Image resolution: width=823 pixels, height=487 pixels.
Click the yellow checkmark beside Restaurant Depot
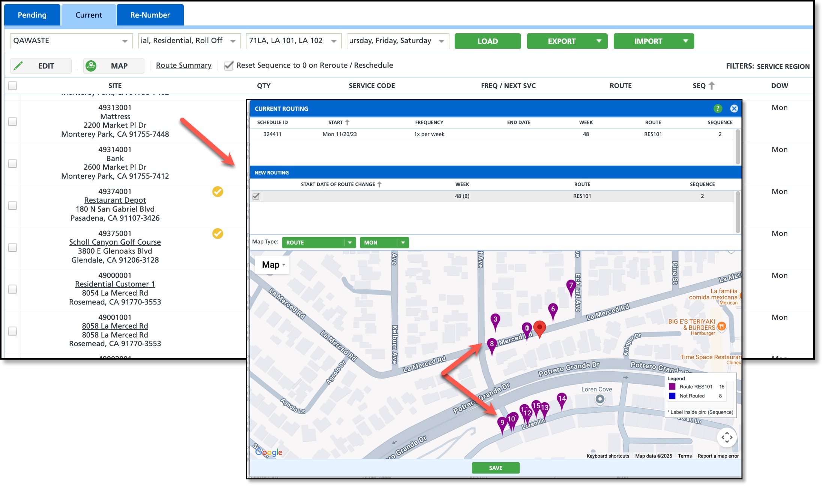(218, 192)
